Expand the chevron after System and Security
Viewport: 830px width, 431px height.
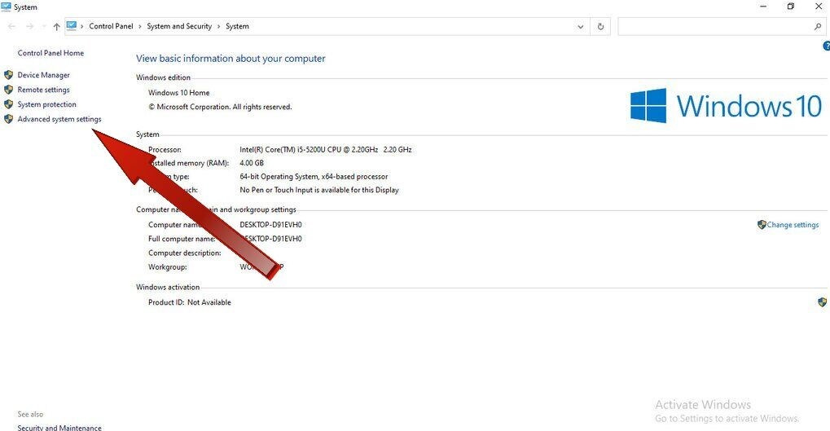click(x=218, y=26)
